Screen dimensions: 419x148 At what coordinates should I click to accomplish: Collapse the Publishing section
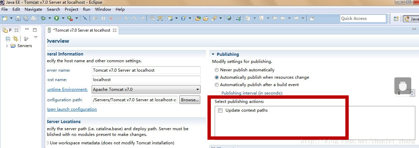click(x=213, y=54)
